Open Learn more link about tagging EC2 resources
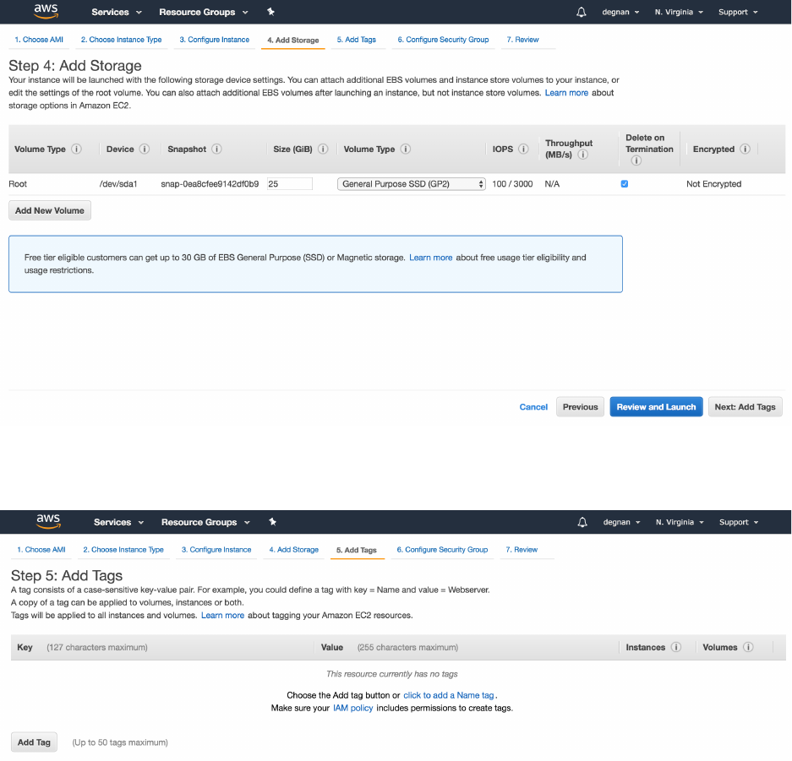The width and height of the screenshot is (792, 761). [x=222, y=615]
